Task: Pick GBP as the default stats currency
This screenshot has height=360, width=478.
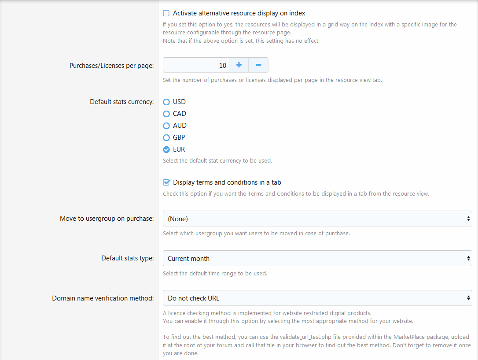Action: [x=166, y=137]
